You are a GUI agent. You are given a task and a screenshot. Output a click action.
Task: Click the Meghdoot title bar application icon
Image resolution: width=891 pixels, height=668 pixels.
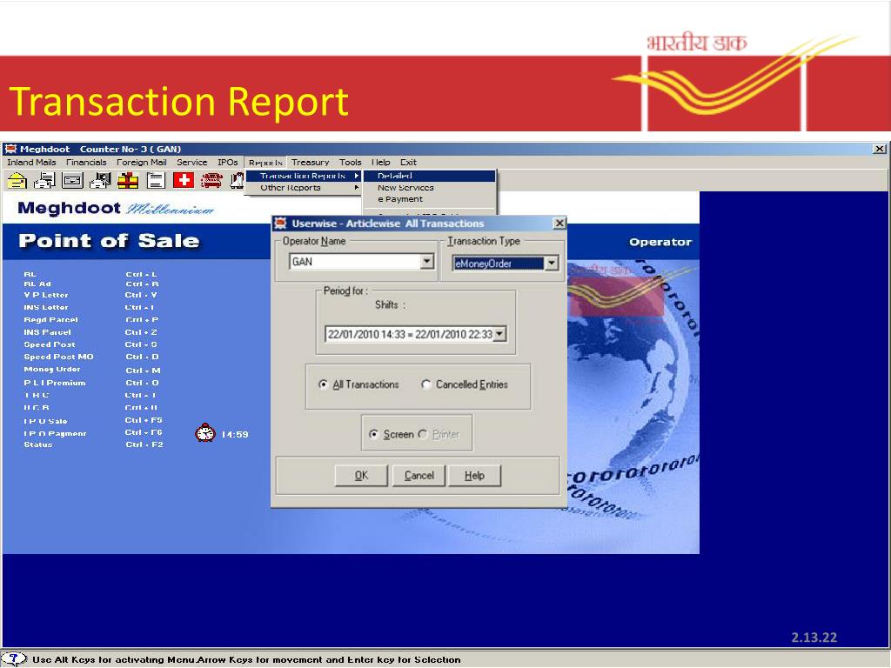point(10,149)
